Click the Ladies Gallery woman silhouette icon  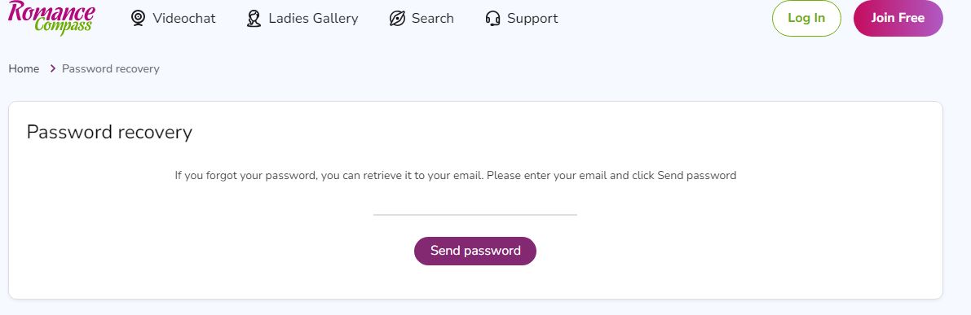254,19
